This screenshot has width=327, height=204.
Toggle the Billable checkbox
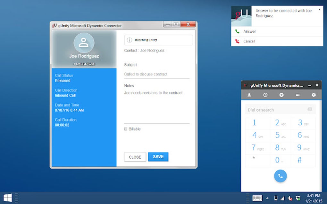[126, 129]
